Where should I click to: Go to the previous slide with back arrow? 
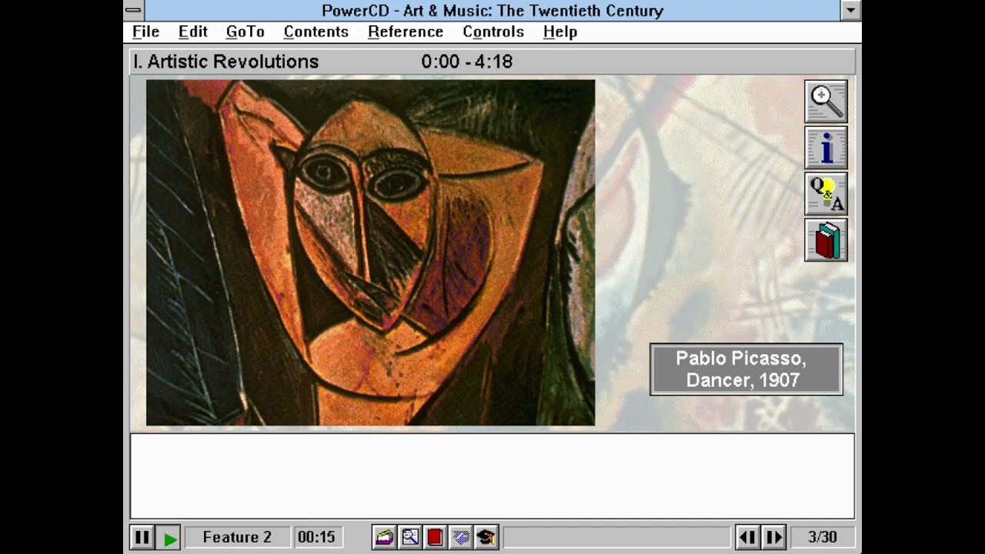point(748,537)
